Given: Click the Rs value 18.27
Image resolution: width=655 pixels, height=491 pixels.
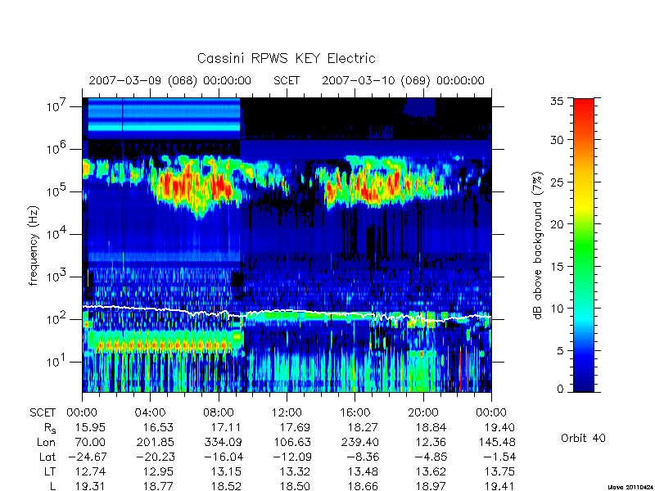Looking at the screenshot, I should coord(363,427).
